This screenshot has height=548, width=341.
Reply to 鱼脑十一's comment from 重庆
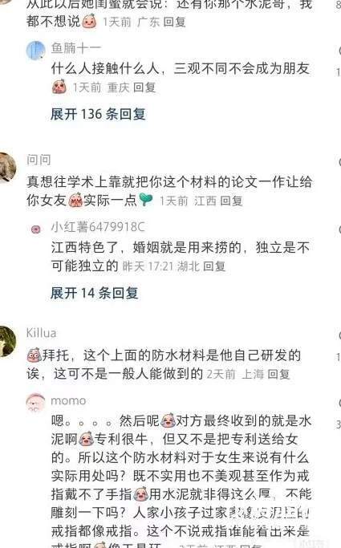click(144, 87)
